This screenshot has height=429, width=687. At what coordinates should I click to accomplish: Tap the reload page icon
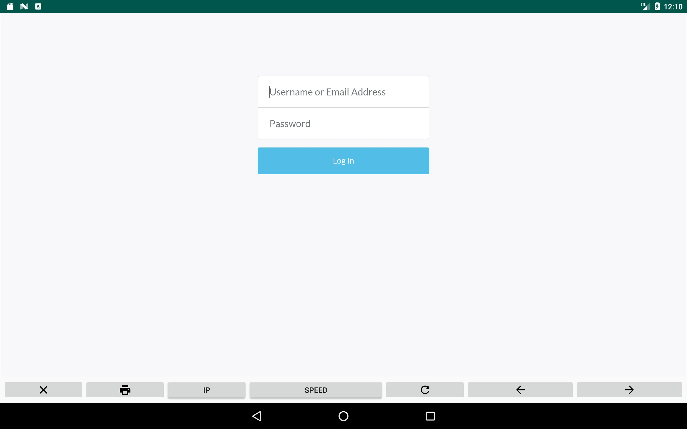click(x=425, y=390)
